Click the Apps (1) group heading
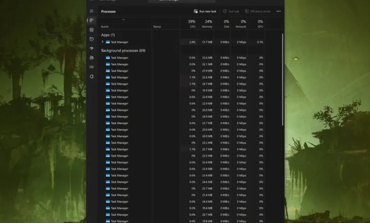 pos(108,35)
